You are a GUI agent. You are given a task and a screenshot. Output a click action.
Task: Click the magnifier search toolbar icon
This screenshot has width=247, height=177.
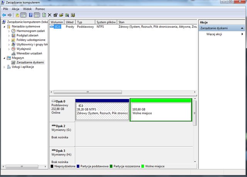[x=67, y=15]
